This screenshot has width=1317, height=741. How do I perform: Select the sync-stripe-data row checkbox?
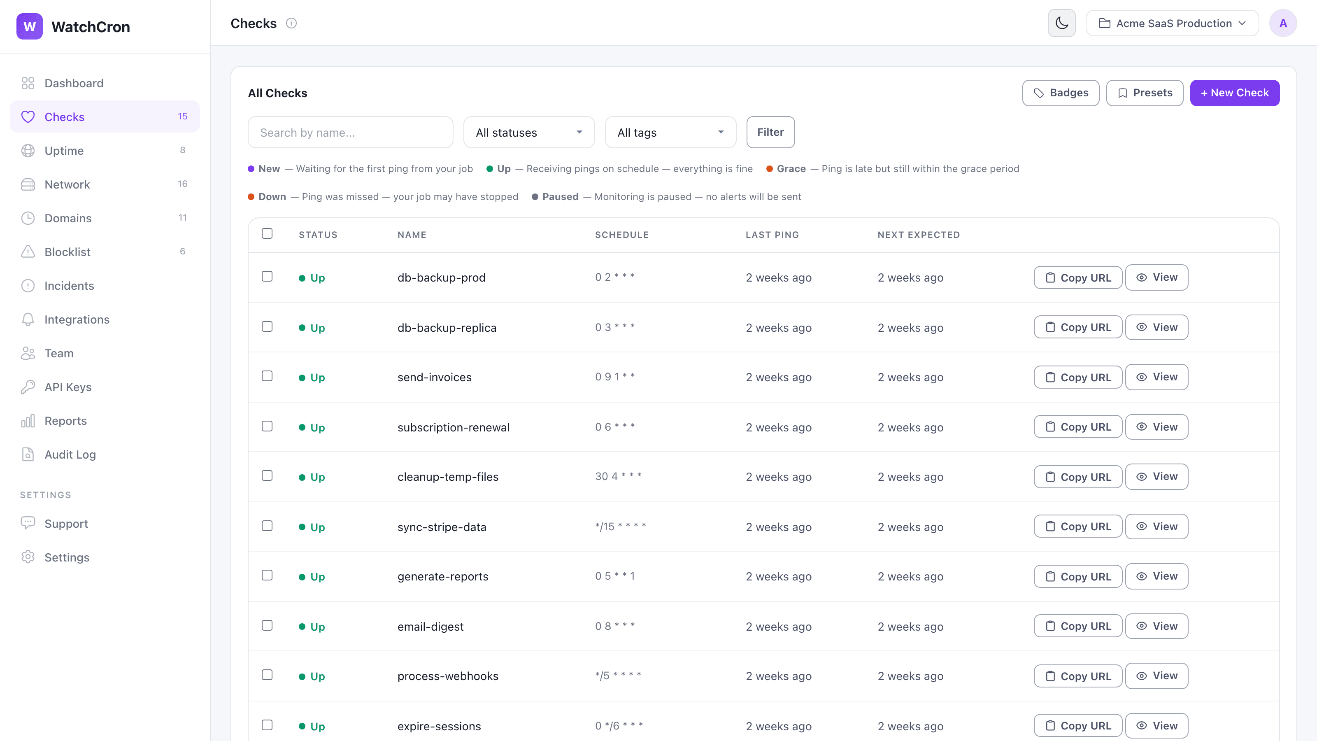coord(267,526)
